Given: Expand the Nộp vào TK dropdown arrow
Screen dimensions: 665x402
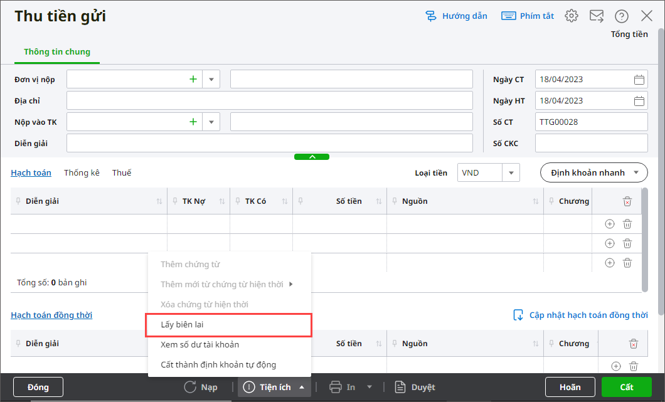Looking at the screenshot, I should 211,122.
